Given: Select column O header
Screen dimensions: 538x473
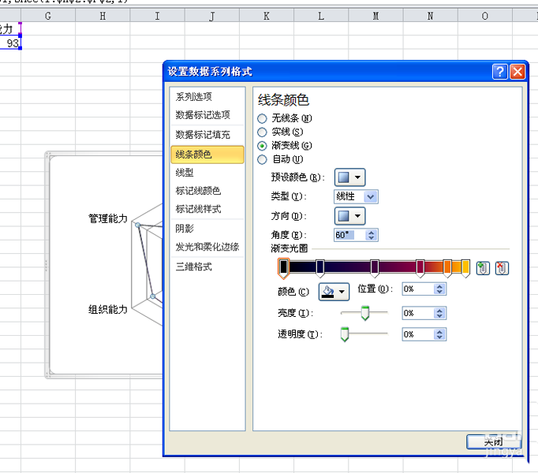Looking at the screenshot, I should click(485, 16).
